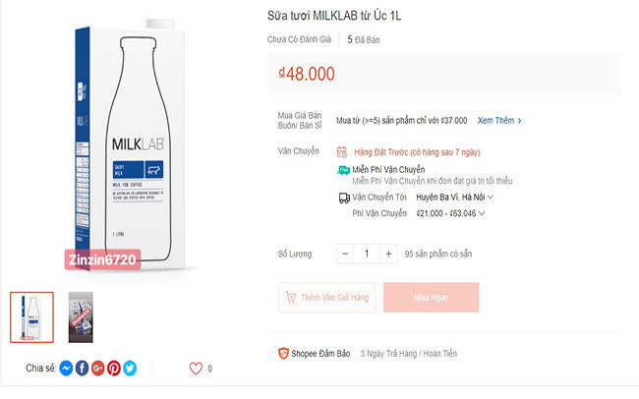
Task: Select first MILKLAB carton thumbnail
Action: [31, 316]
